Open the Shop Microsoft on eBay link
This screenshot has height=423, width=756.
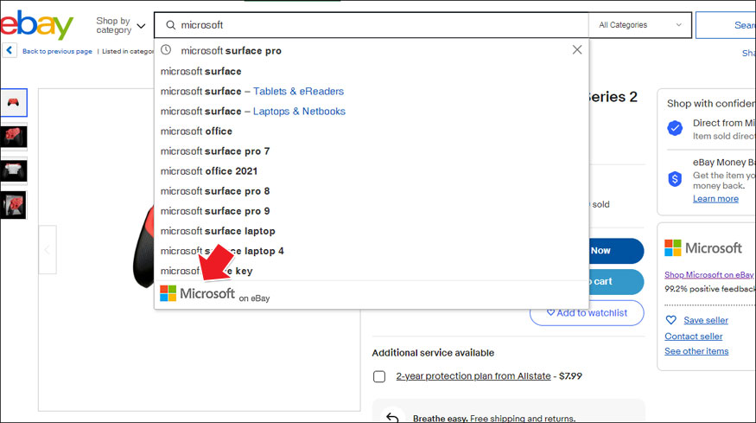point(708,274)
